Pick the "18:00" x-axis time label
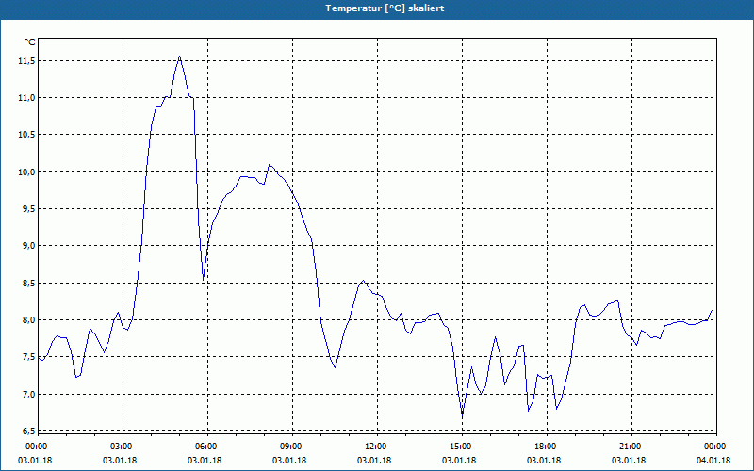754x471 pixels. point(547,447)
